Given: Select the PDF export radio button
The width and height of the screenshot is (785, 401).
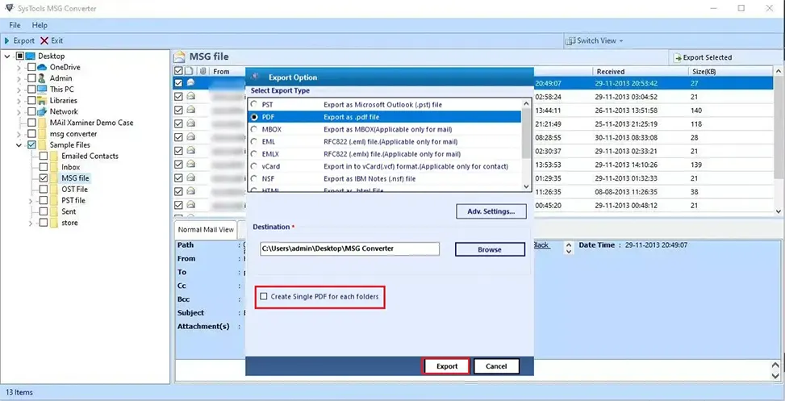Looking at the screenshot, I should click(x=255, y=117).
